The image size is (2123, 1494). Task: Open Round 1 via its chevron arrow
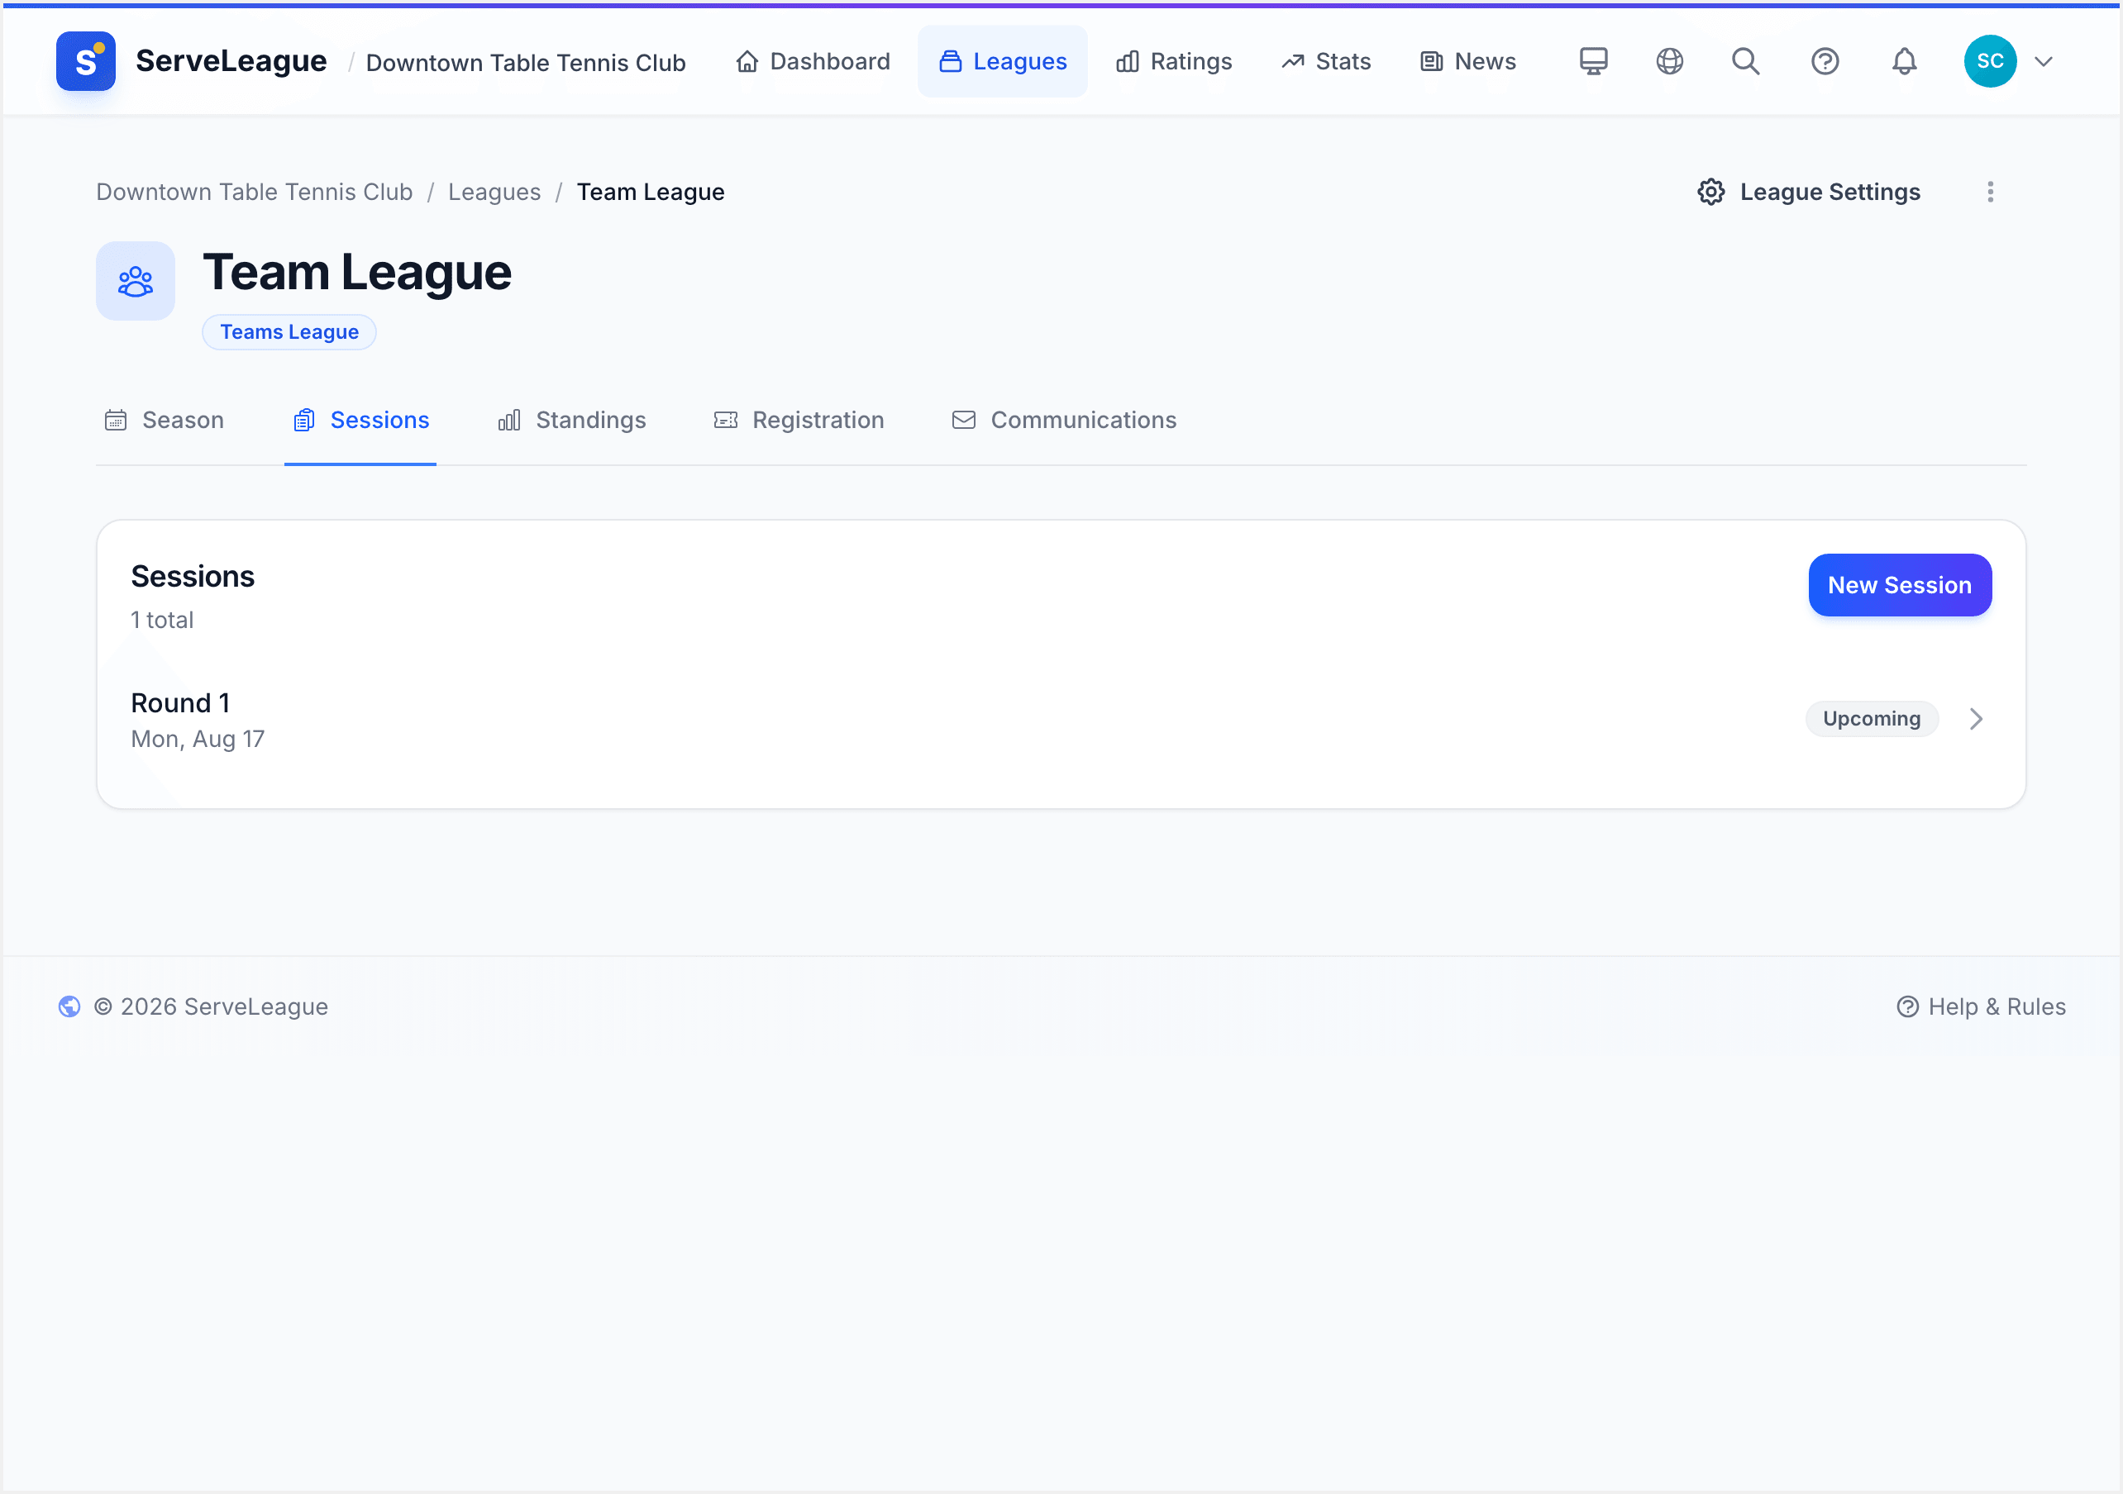pos(1976,719)
